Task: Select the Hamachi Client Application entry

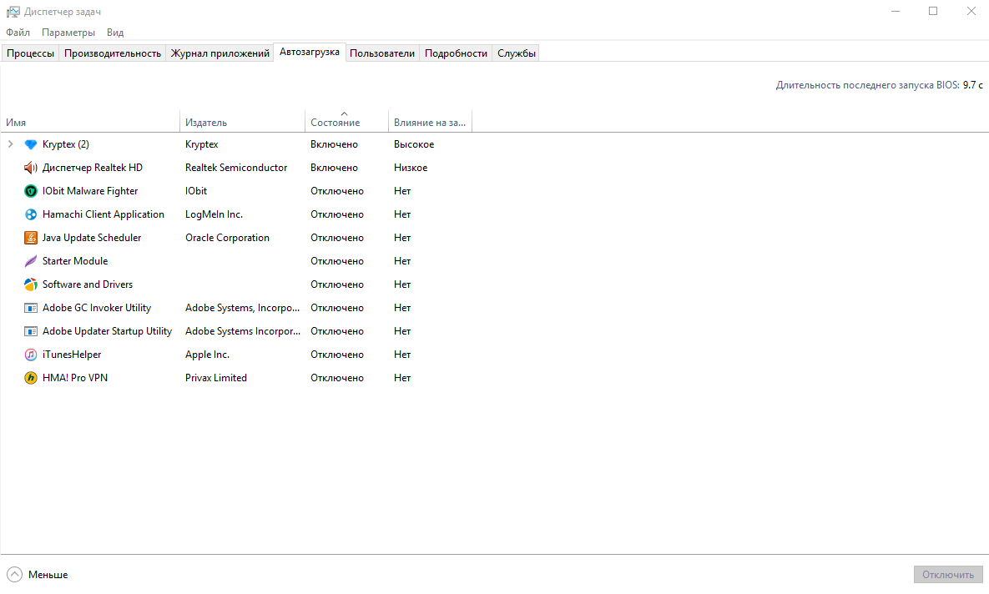Action: click(x=103, y=214)
